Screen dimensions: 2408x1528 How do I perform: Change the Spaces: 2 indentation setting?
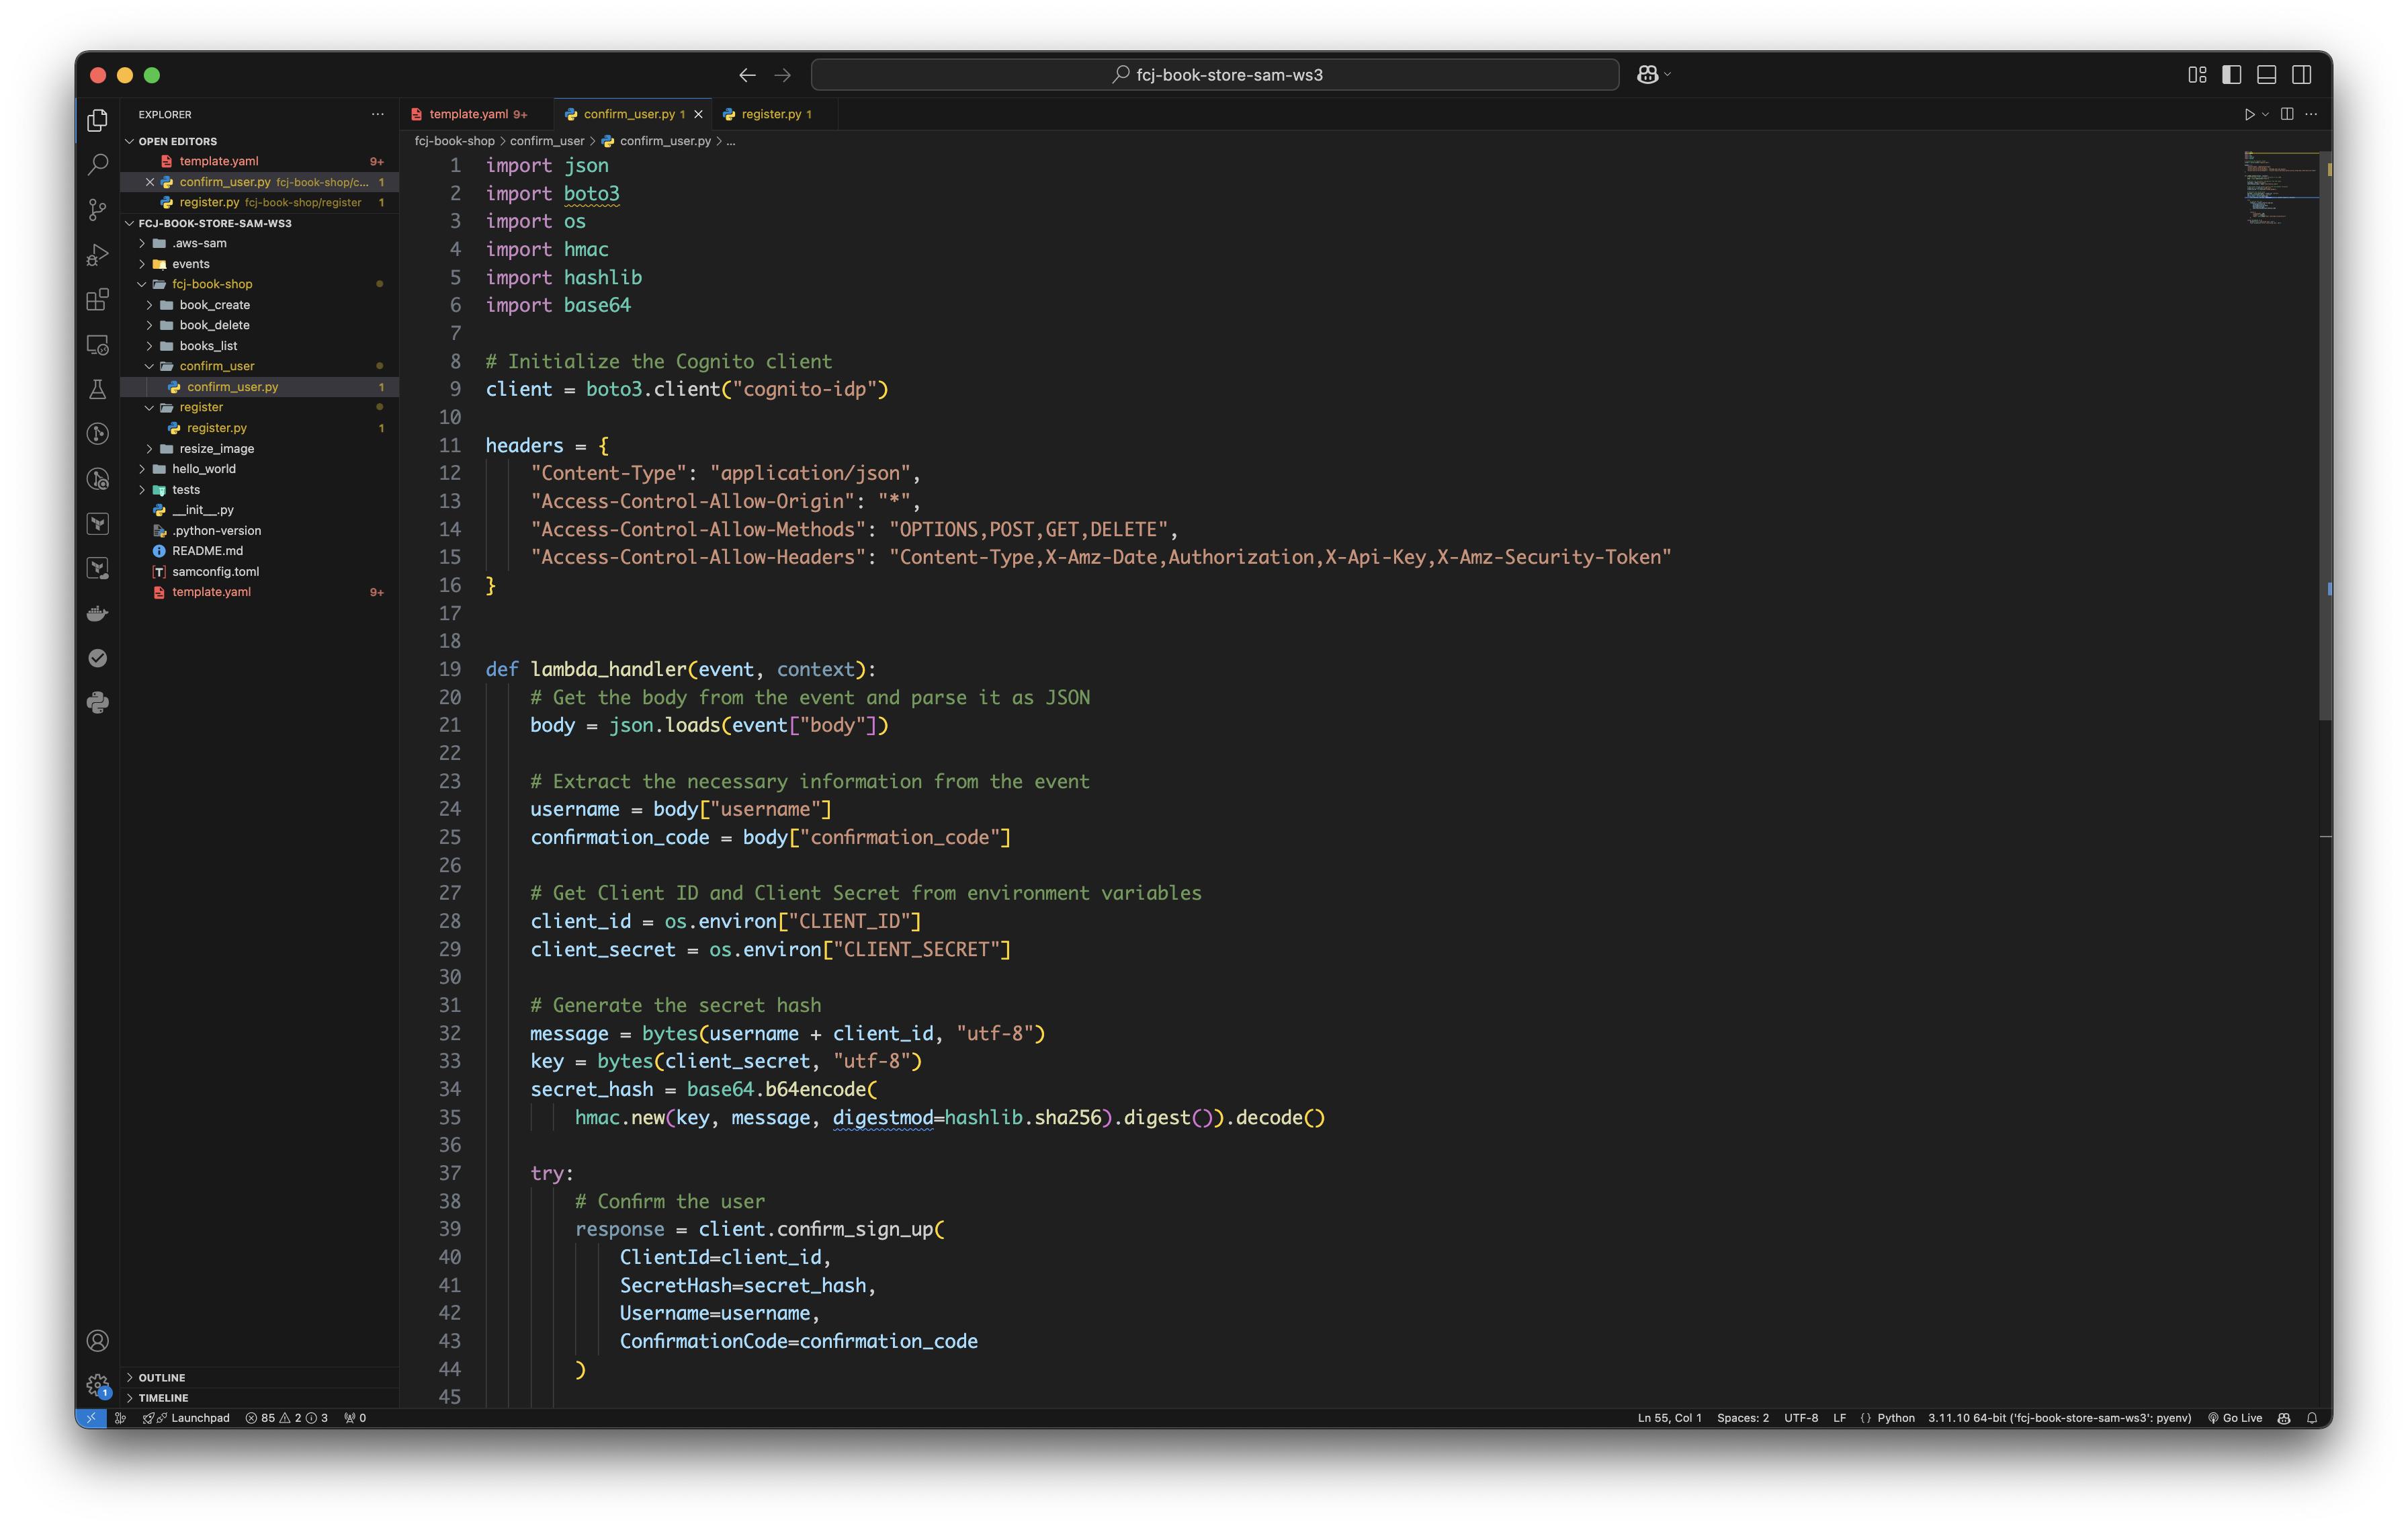tap(1742, 1418)
